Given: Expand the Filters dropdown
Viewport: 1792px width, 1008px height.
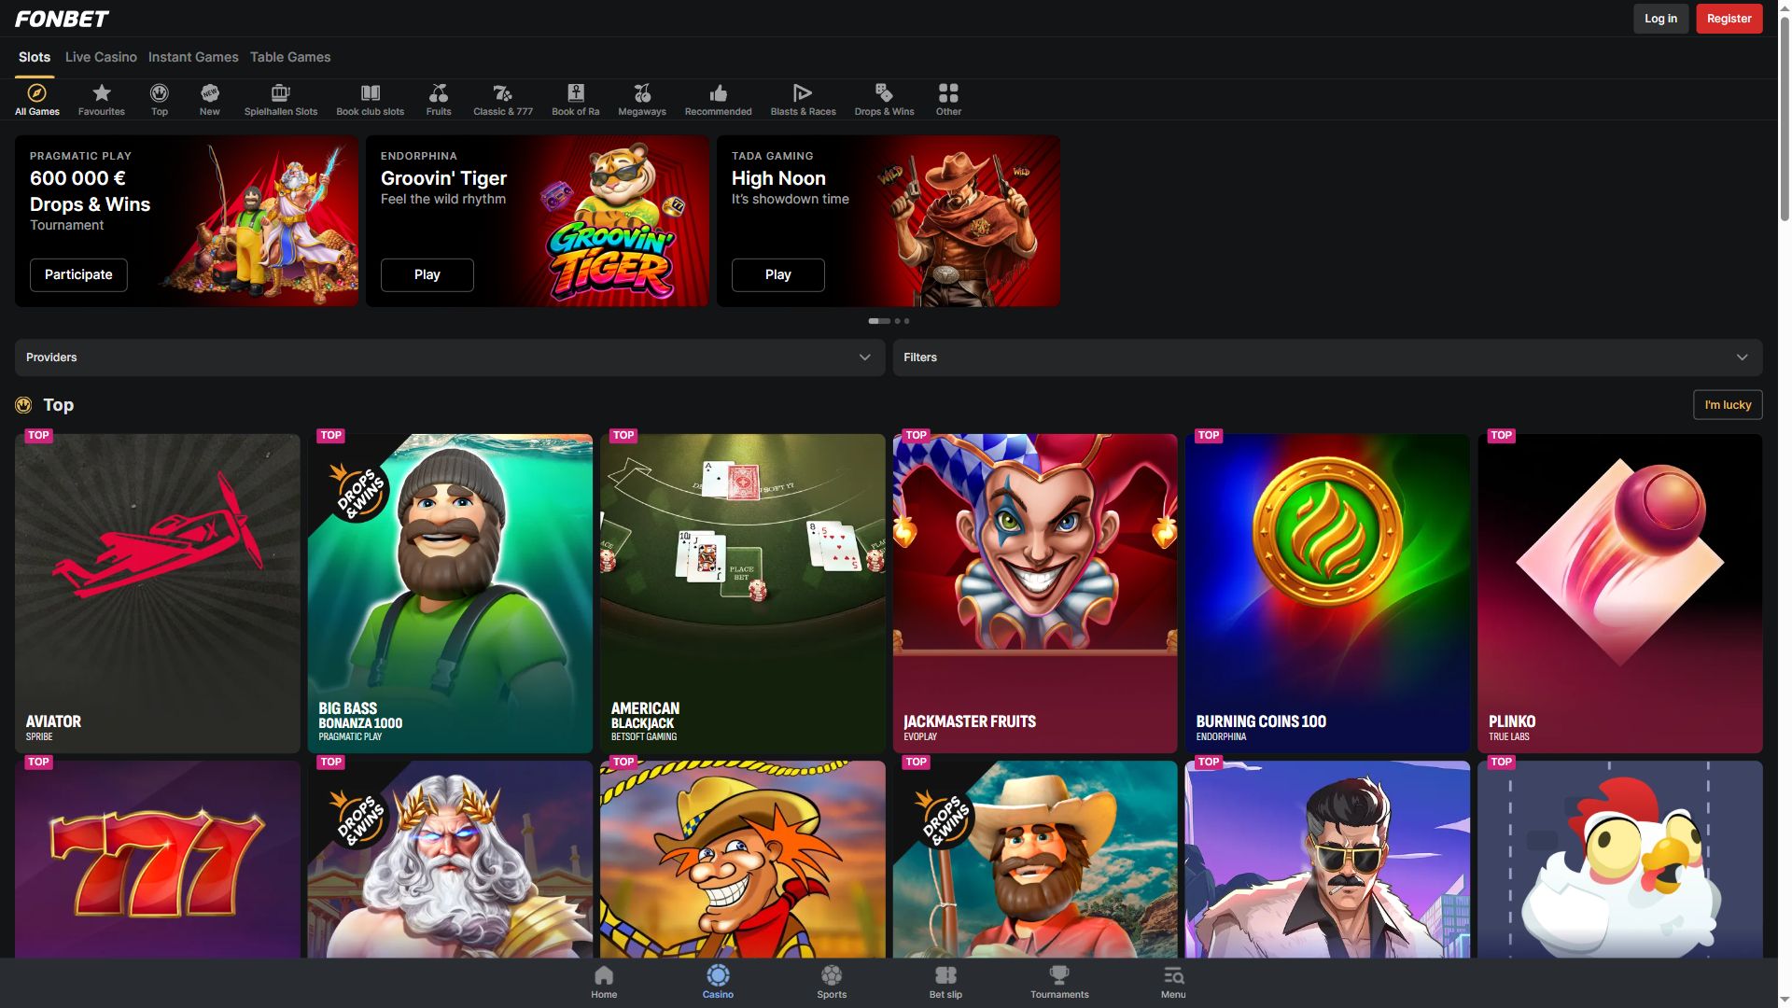Looking at the screenshot, I should click(1327, 357).
